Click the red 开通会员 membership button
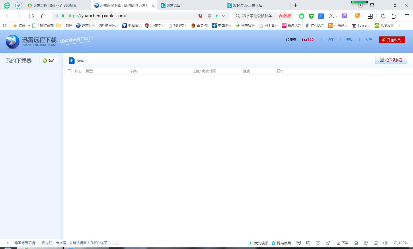The image size is (413, 249). pos(392,40)
